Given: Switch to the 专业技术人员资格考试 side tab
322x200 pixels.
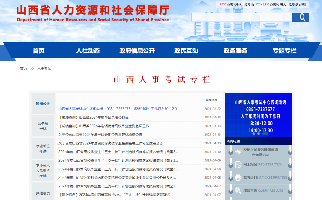Looking at the screenshot, I should (x=43, y=171).
